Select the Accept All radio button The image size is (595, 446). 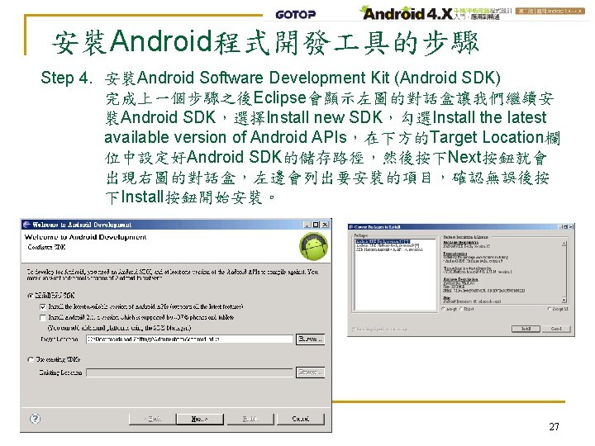(x=549, y=309)
